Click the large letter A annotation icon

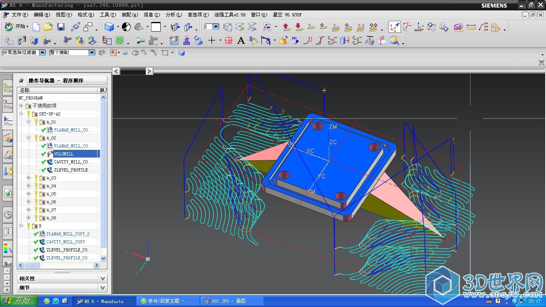(241, 40)
